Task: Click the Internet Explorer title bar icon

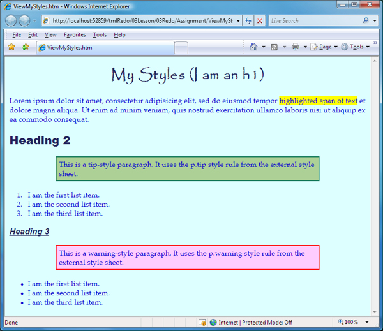Action: [8, 6]
